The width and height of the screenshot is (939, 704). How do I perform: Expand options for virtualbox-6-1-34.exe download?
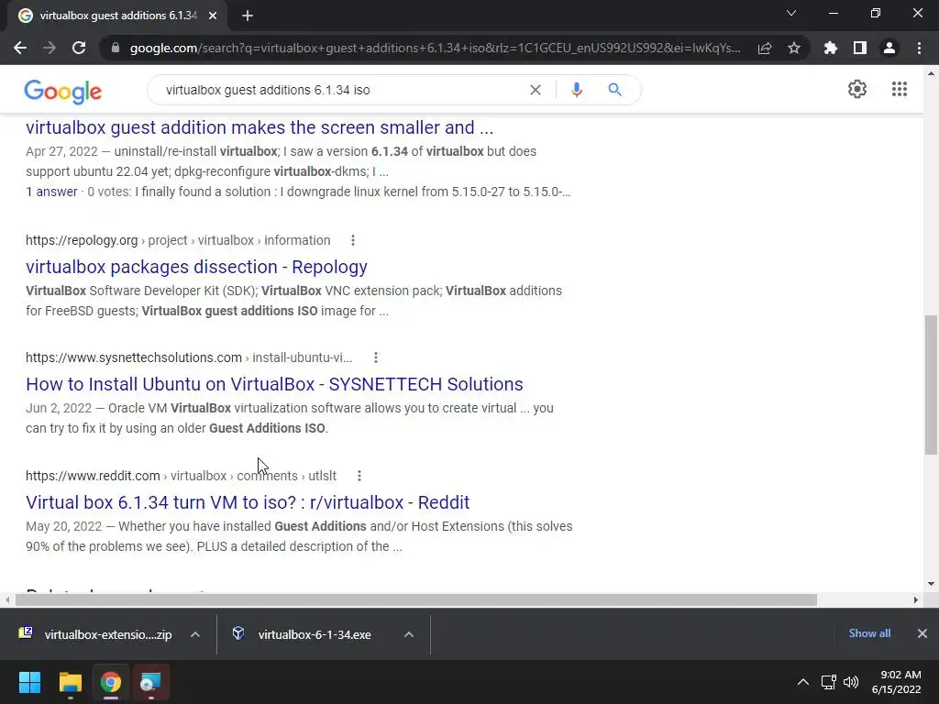[409, 634]
